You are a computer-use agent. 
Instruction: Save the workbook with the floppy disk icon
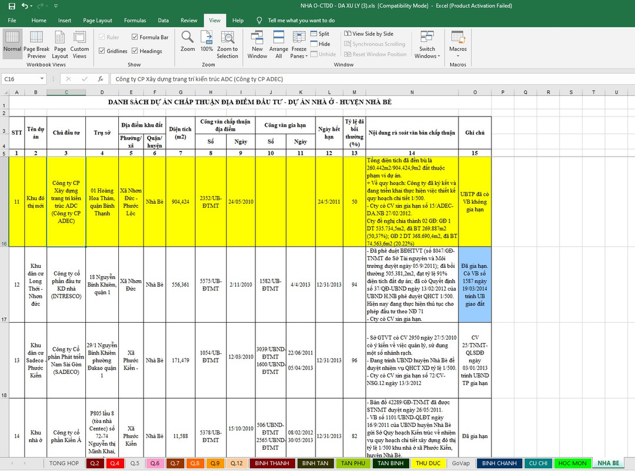coord(12,6)
